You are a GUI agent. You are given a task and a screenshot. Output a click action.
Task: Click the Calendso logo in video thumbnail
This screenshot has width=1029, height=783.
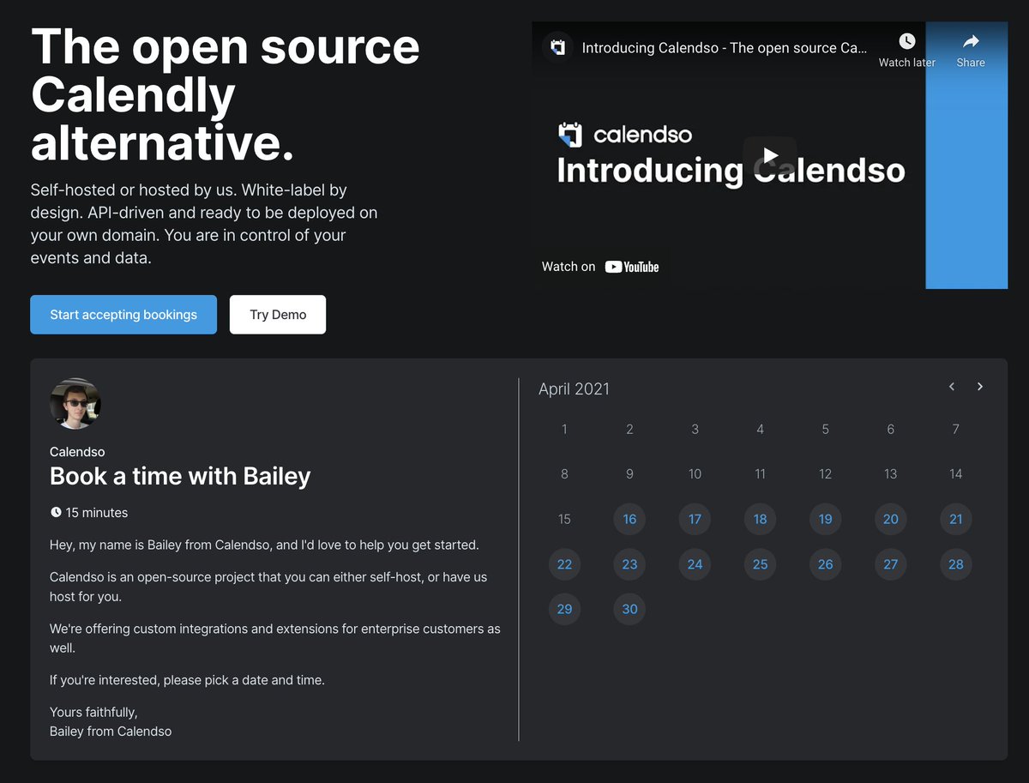tap(625, 135)
